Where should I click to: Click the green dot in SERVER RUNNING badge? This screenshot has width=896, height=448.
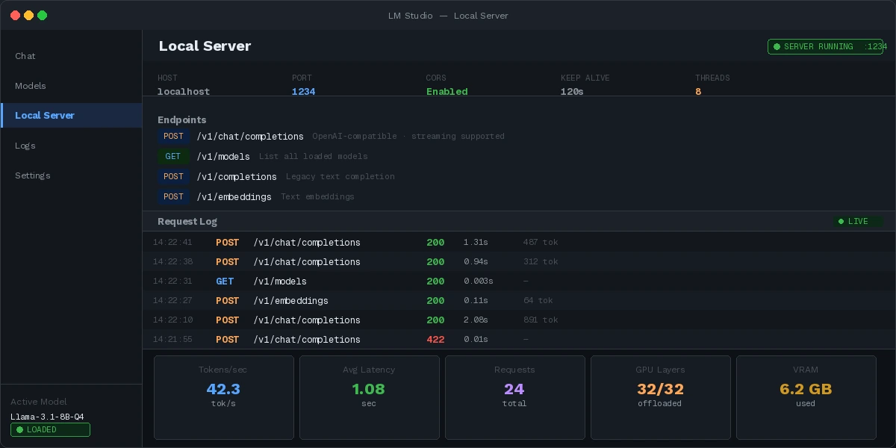(x=777, y=46)
